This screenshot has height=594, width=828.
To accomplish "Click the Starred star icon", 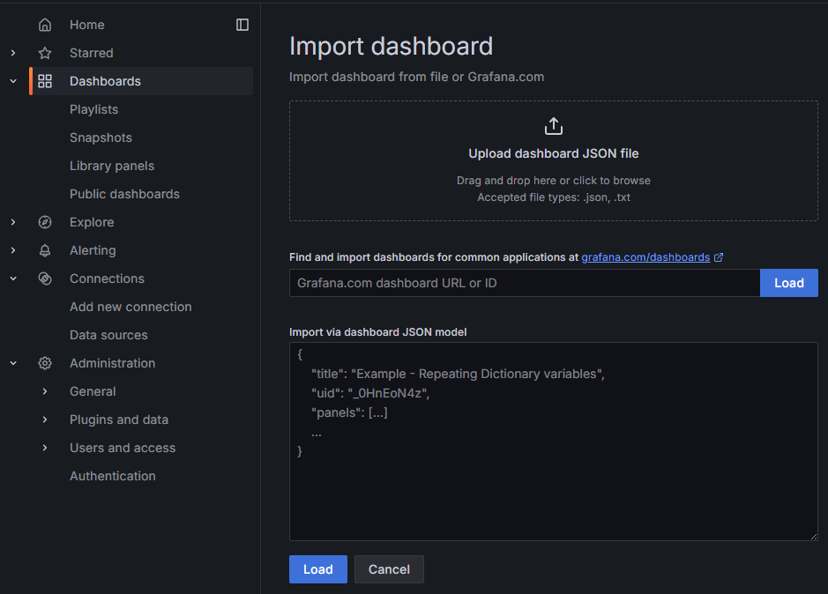I will click(45, 53).
